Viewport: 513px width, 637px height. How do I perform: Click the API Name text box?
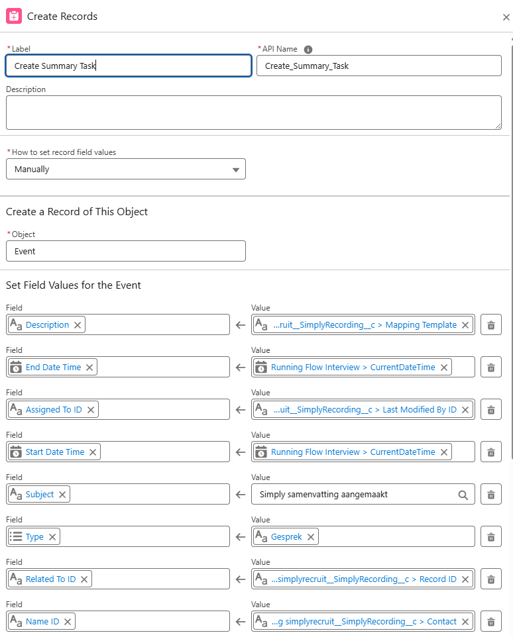(x=378, y=66)
